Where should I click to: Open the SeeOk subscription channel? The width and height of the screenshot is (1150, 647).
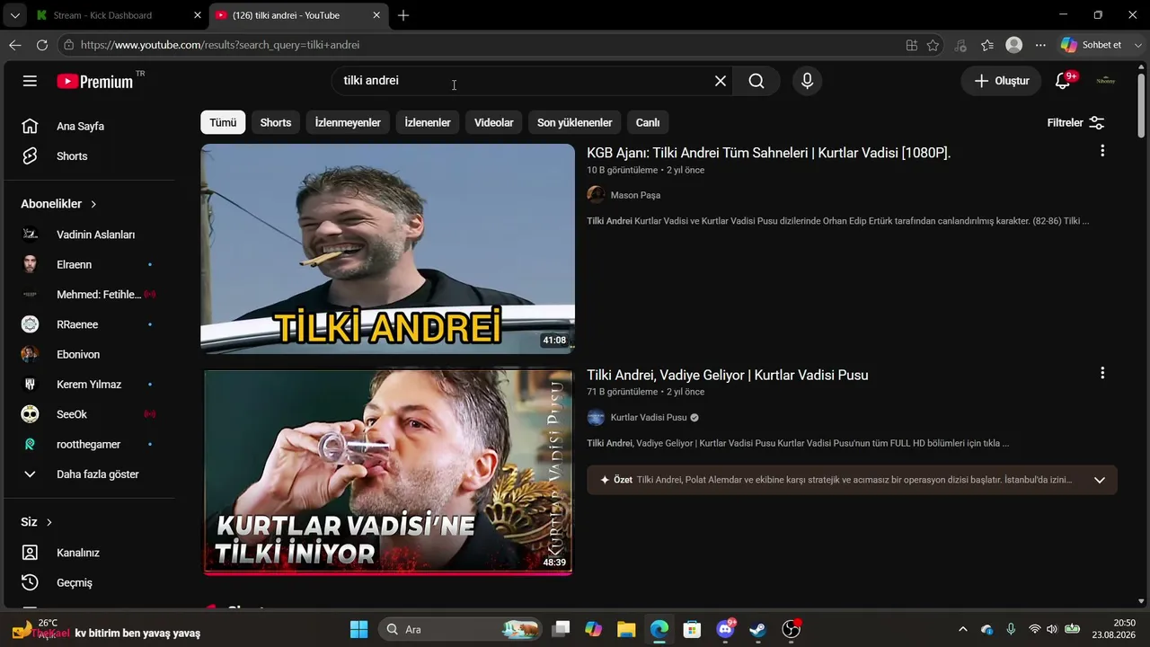[x=90, y=414]
